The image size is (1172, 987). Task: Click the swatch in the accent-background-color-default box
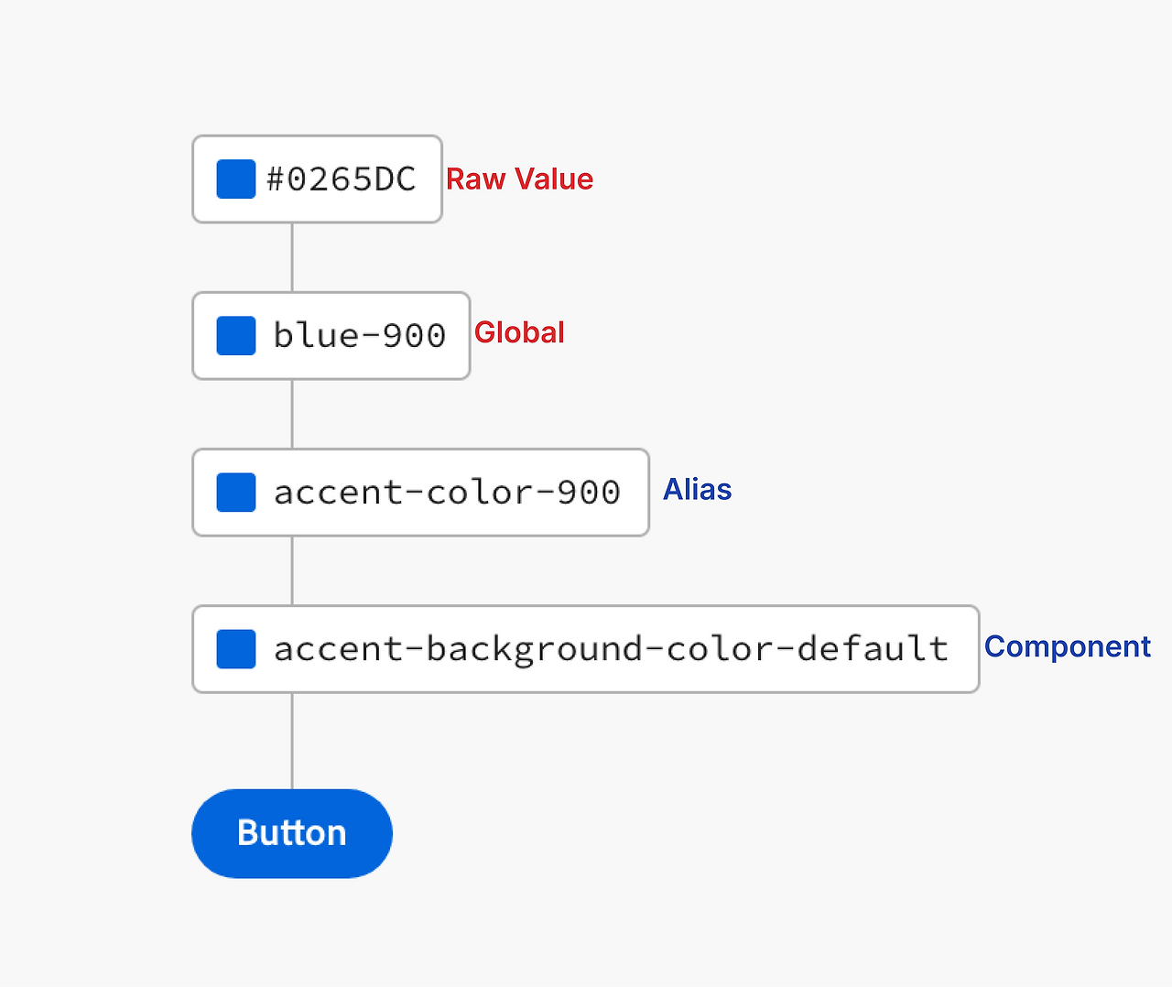pyautogui.click(x=235, y=649)
